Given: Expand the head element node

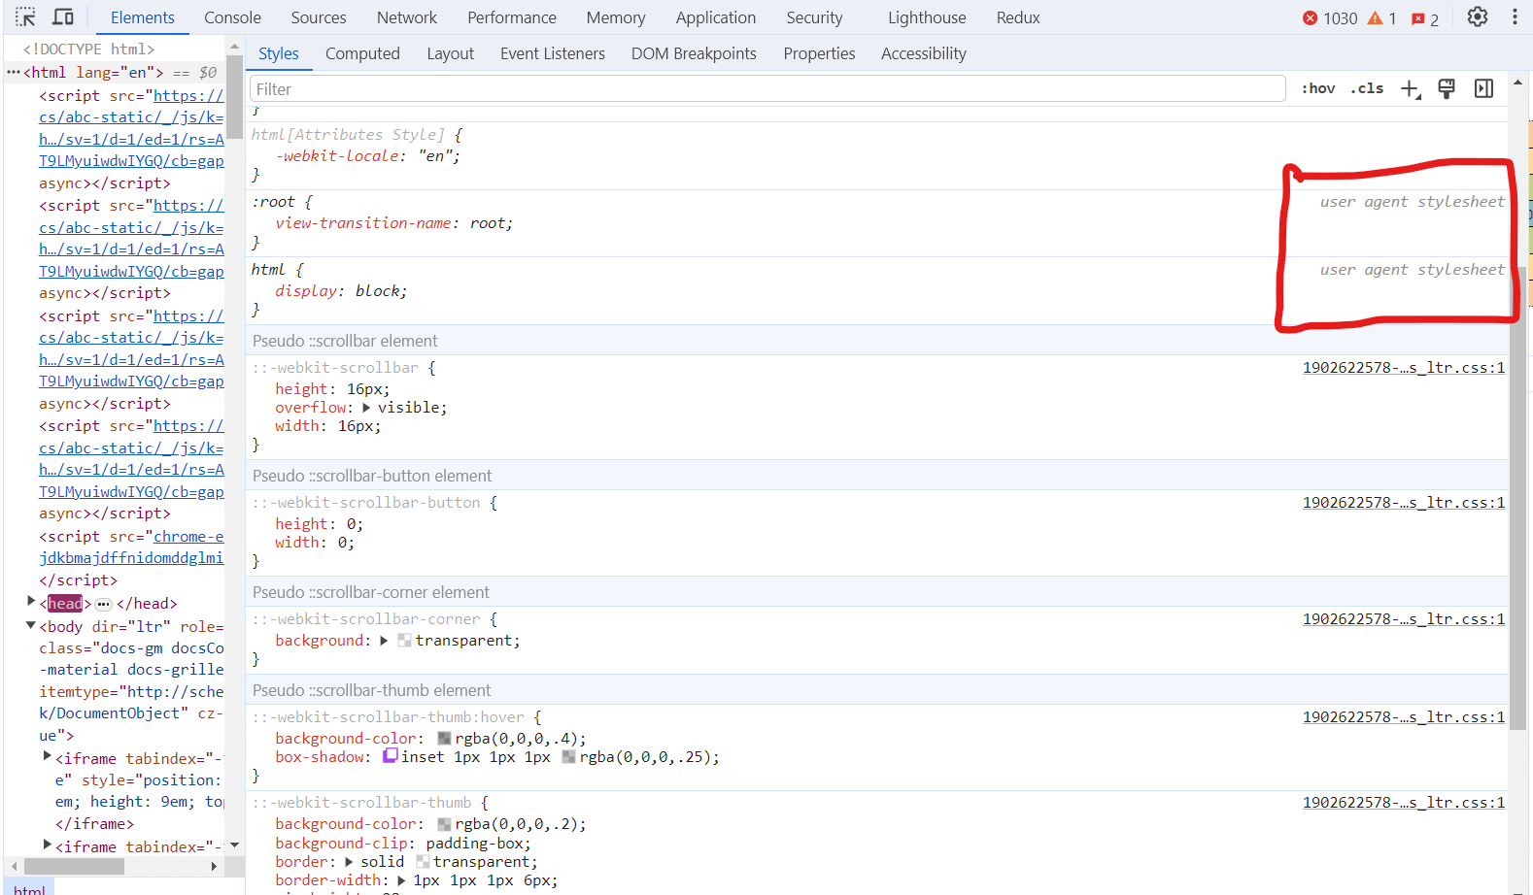Looking at the screenshot, I should [31, 603].
